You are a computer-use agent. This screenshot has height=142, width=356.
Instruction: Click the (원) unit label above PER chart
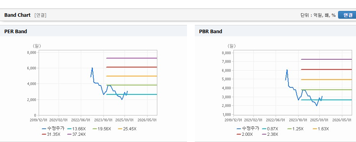tap(37, 46)
